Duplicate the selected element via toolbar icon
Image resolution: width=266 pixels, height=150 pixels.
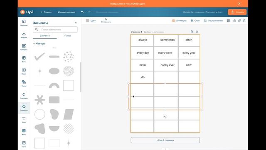point(239,20)
